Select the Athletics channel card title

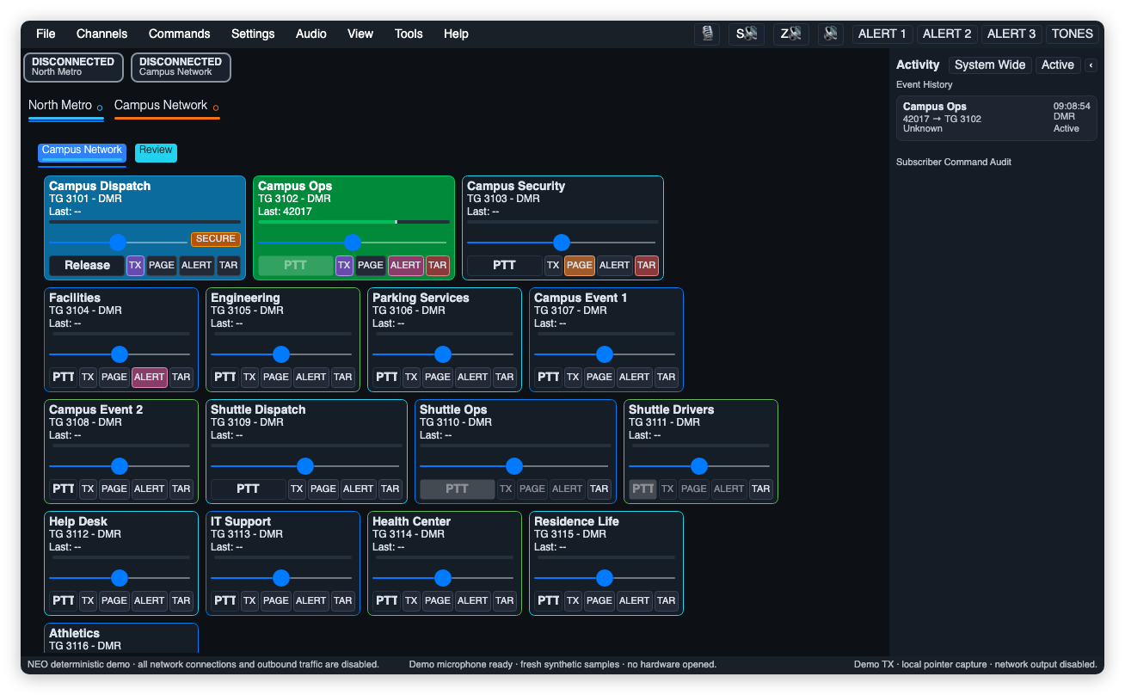(74, 633)
